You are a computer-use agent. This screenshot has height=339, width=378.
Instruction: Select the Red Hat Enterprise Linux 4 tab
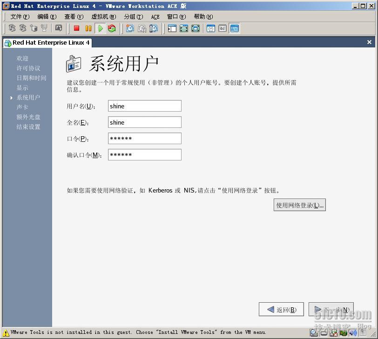[x=47, y=43]
